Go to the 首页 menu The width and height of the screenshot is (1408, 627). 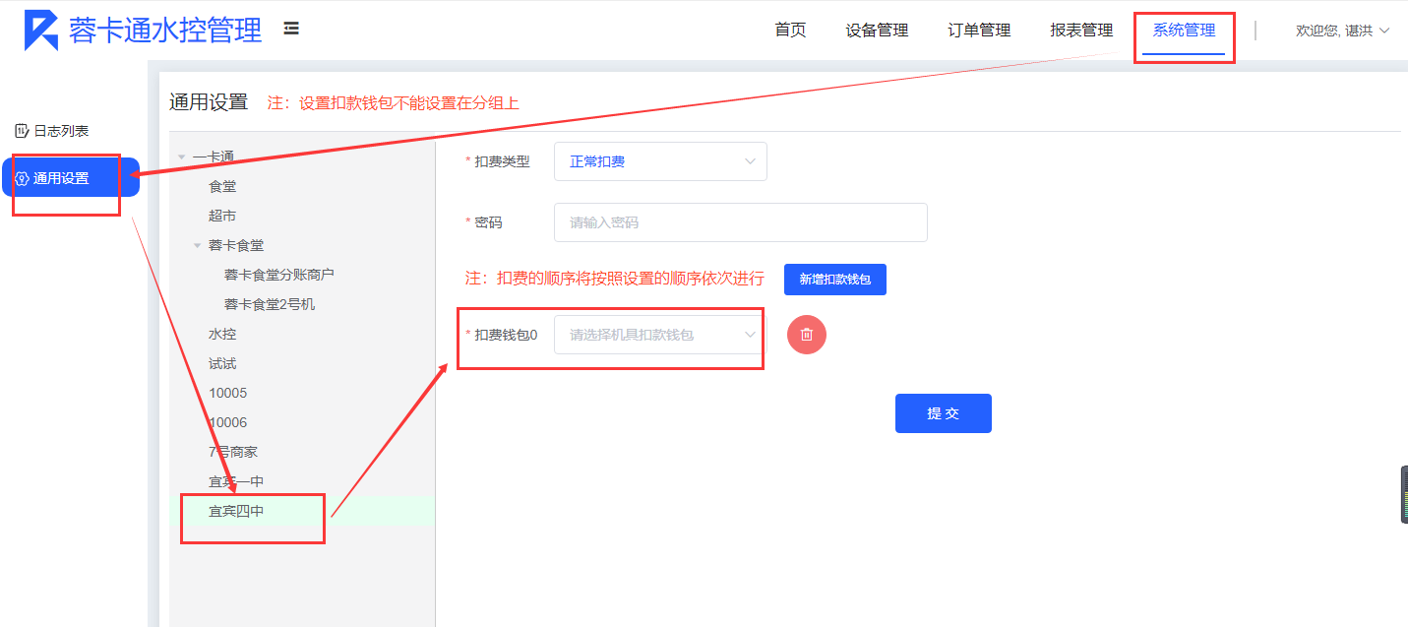[790, 31]
